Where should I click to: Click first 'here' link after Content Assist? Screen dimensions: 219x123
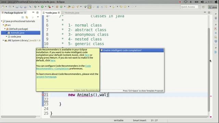[x=87, y=55]
